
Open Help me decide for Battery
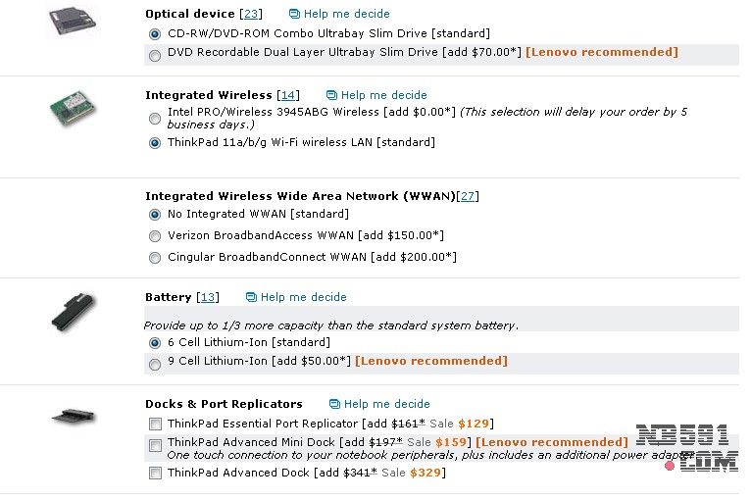[x=303, y=297]
